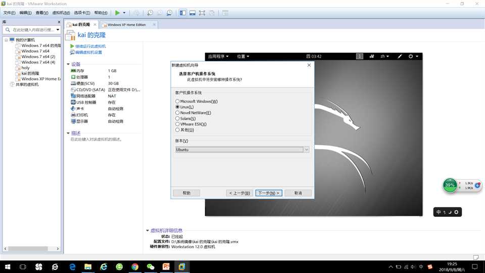
Task: Open the 帮助(H) menu
Action: 101,13
